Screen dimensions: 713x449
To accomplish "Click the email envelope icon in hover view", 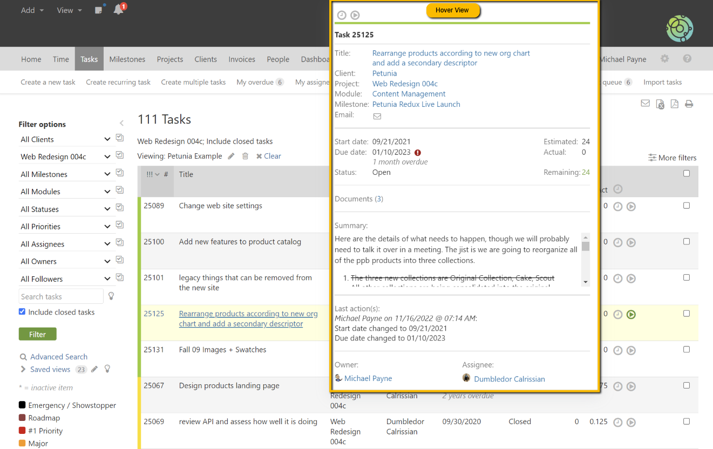I will tap(377, 116).
